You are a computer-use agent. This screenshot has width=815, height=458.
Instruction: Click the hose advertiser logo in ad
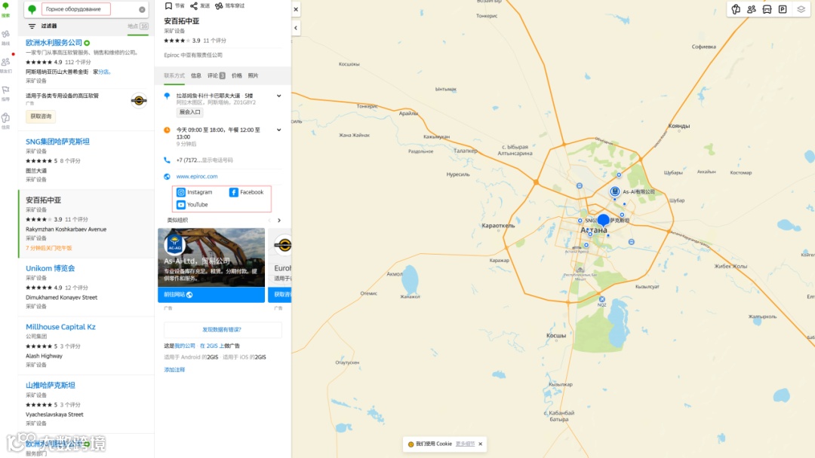point(139,100)
